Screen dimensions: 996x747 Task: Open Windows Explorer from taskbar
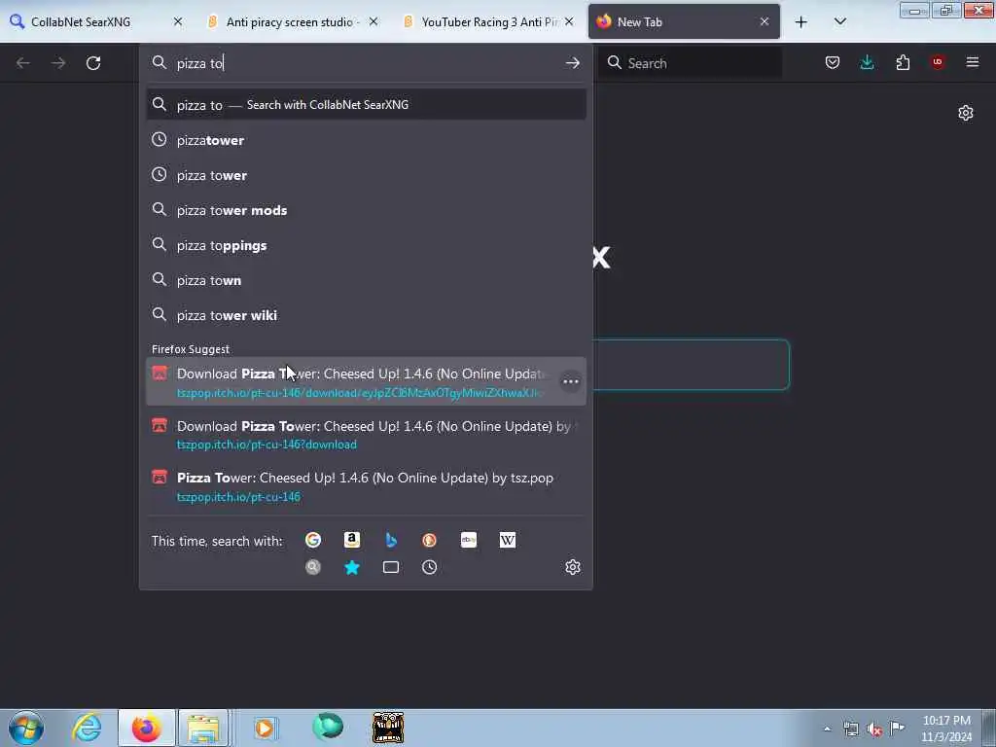(x=203, y=728)
